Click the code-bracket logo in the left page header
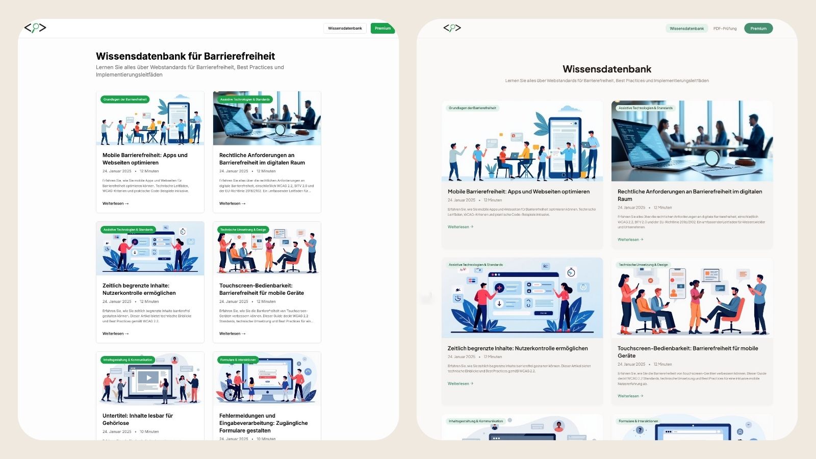Viewport: 816px width, 459px height. [35, 28]
